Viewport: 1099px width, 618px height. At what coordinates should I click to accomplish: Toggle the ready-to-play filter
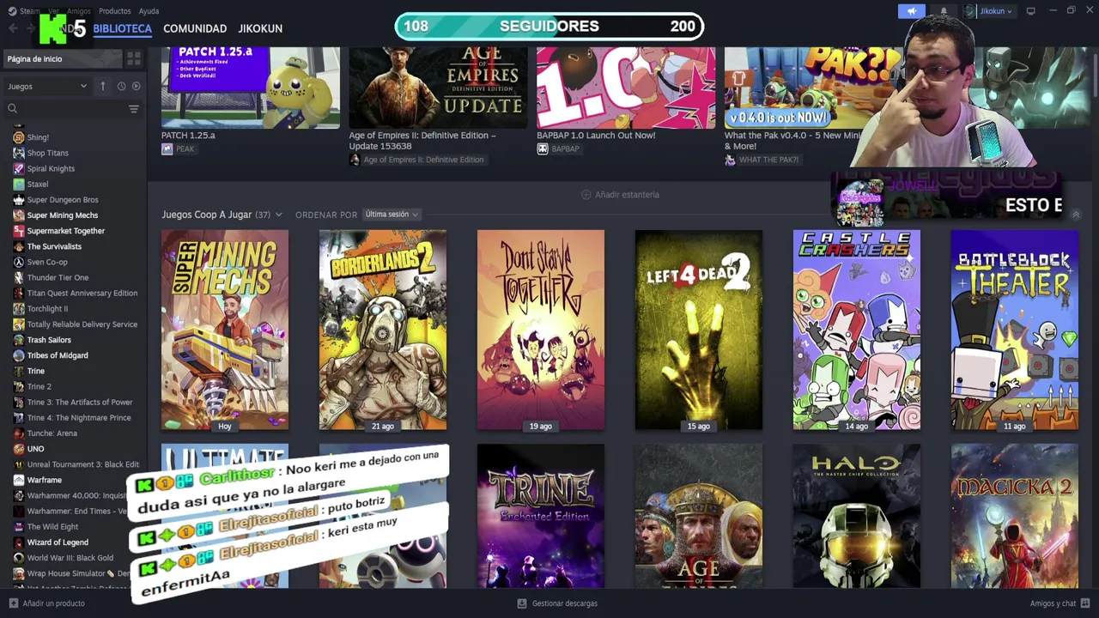[x=136, y=86]
